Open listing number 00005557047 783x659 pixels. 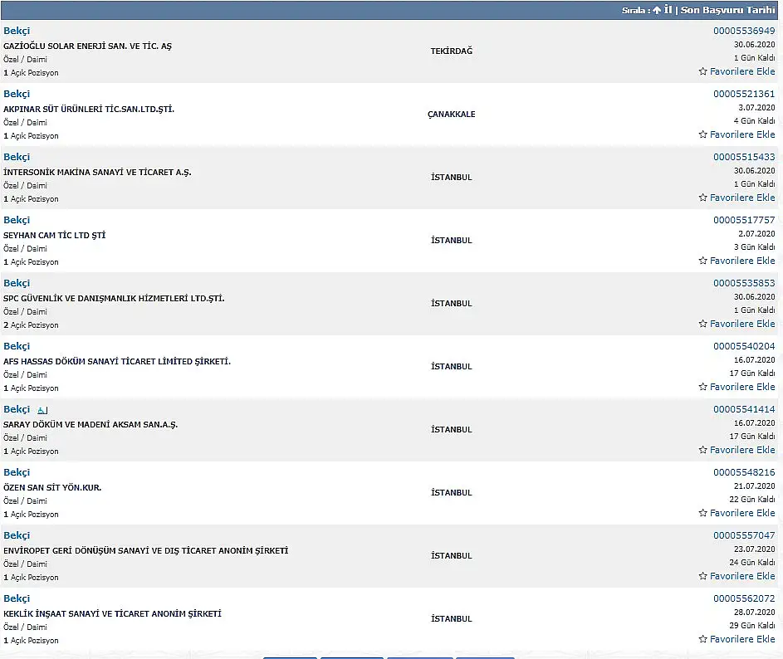click(744, 535)
